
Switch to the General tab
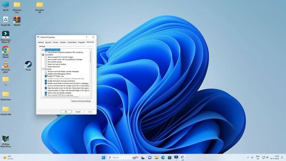point(41,42)
